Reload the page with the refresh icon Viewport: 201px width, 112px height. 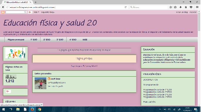click(126, 7)
